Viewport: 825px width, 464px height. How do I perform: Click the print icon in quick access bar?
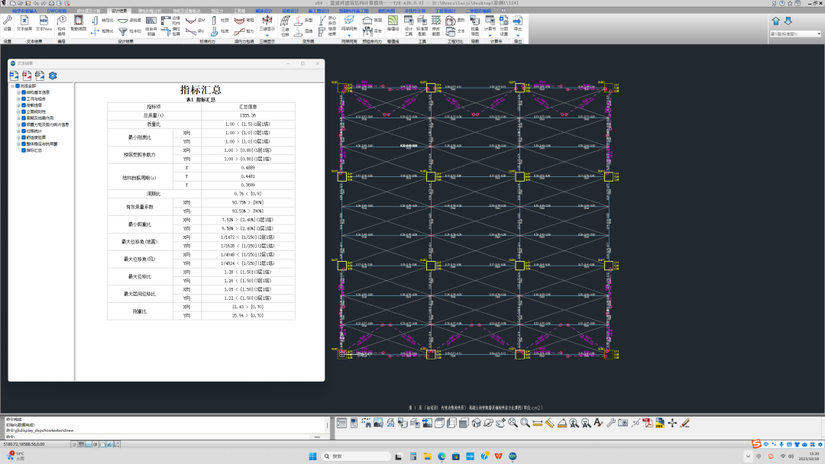click(52, 3)
